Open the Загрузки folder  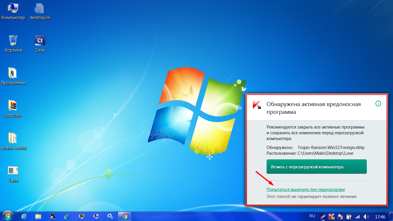[13, 109]
